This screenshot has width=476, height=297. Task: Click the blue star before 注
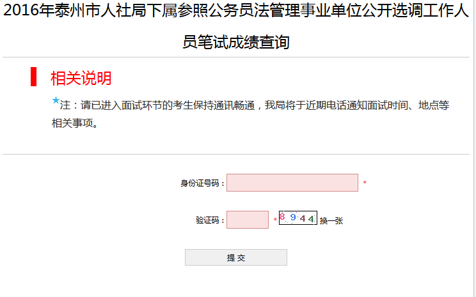click(55, 101)
